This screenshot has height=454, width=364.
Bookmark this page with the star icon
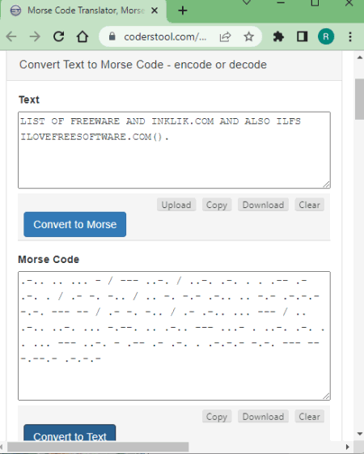tap(248, 36)
